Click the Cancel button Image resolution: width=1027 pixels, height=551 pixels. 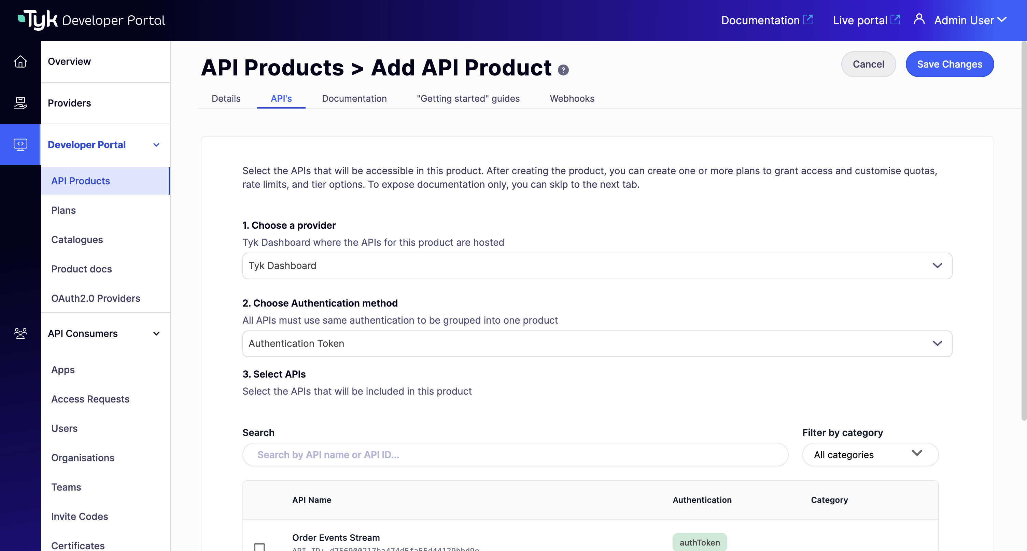pos(868,64)
